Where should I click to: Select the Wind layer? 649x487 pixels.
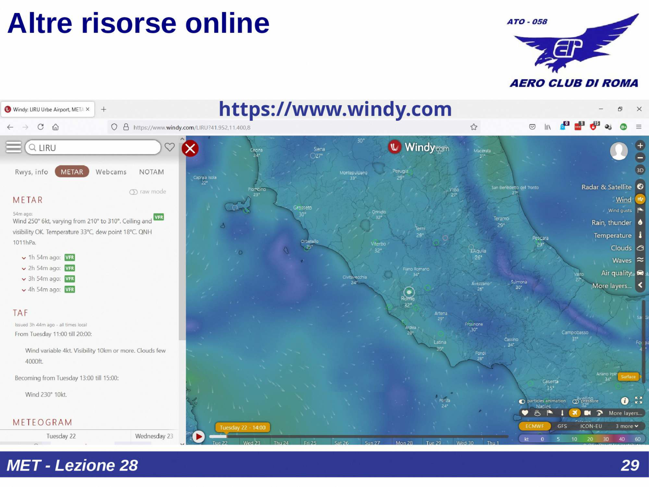(x=630, y=200)
